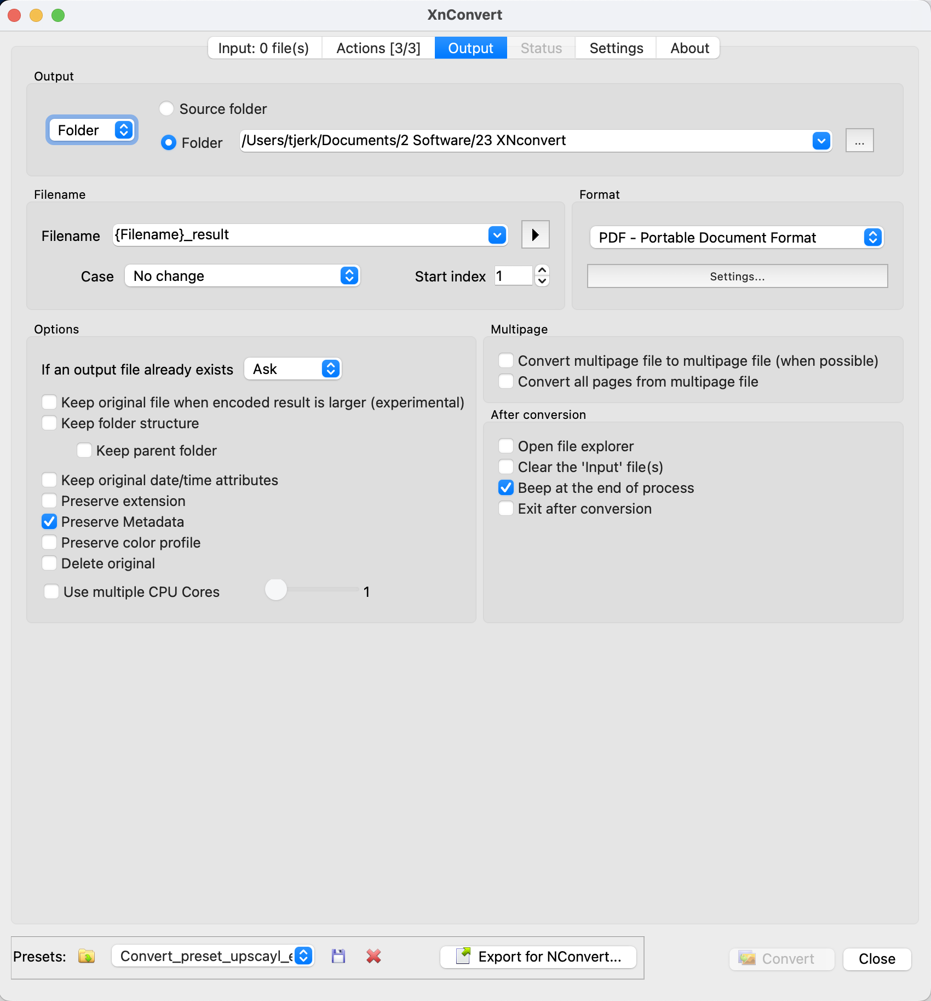Open the PDF format Settings dialog
The height and width of the screenshot is (1001, 931).
[x=737, y=276]
